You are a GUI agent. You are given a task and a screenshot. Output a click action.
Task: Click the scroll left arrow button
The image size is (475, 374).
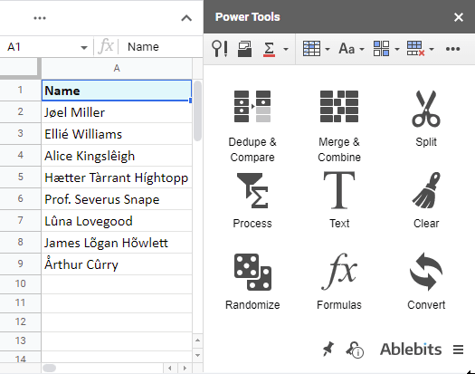pyautogui.click(x=170, y=369)
